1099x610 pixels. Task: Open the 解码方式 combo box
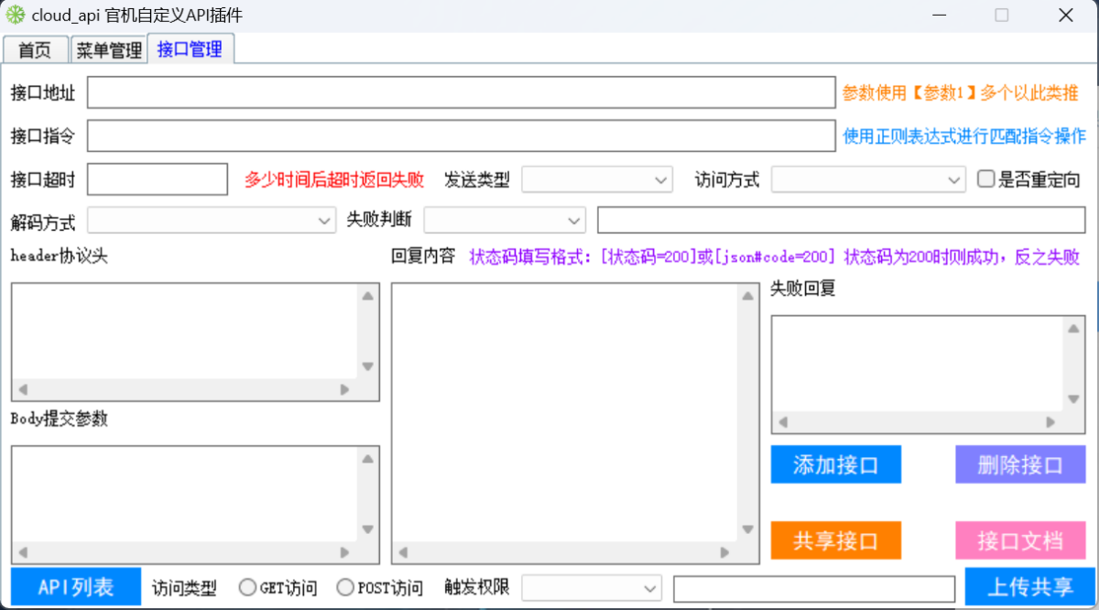coord(212,221)
